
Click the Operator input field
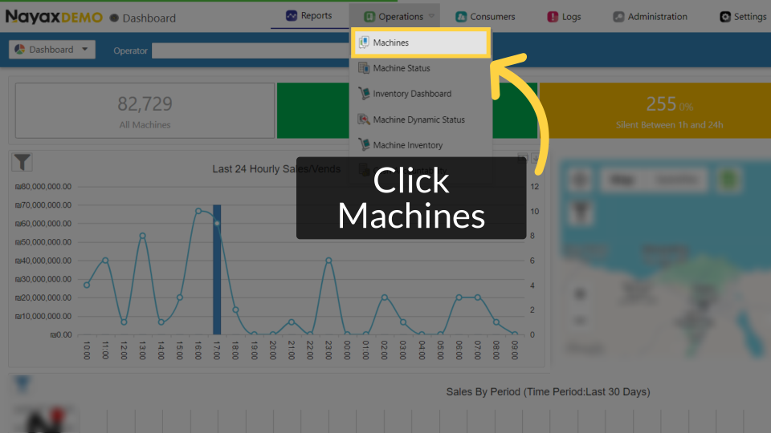(251, 51)
